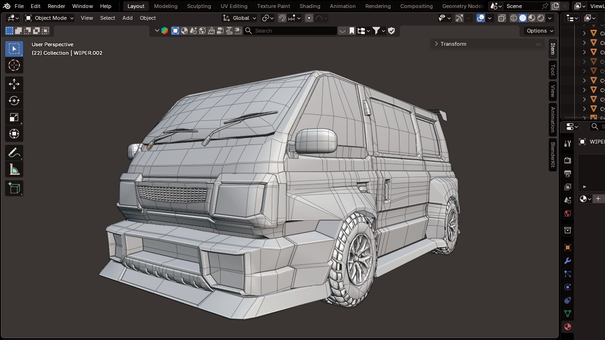Create a new scene with copy icon

click(555, 6)
